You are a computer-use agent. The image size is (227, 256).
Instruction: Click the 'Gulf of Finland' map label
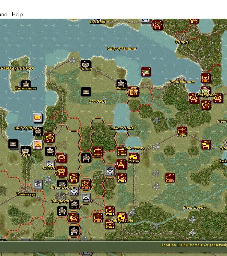pos(122,48)
